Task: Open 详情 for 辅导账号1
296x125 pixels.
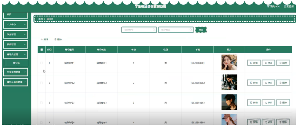Action: pyautogui.click(x=254, y=63)
